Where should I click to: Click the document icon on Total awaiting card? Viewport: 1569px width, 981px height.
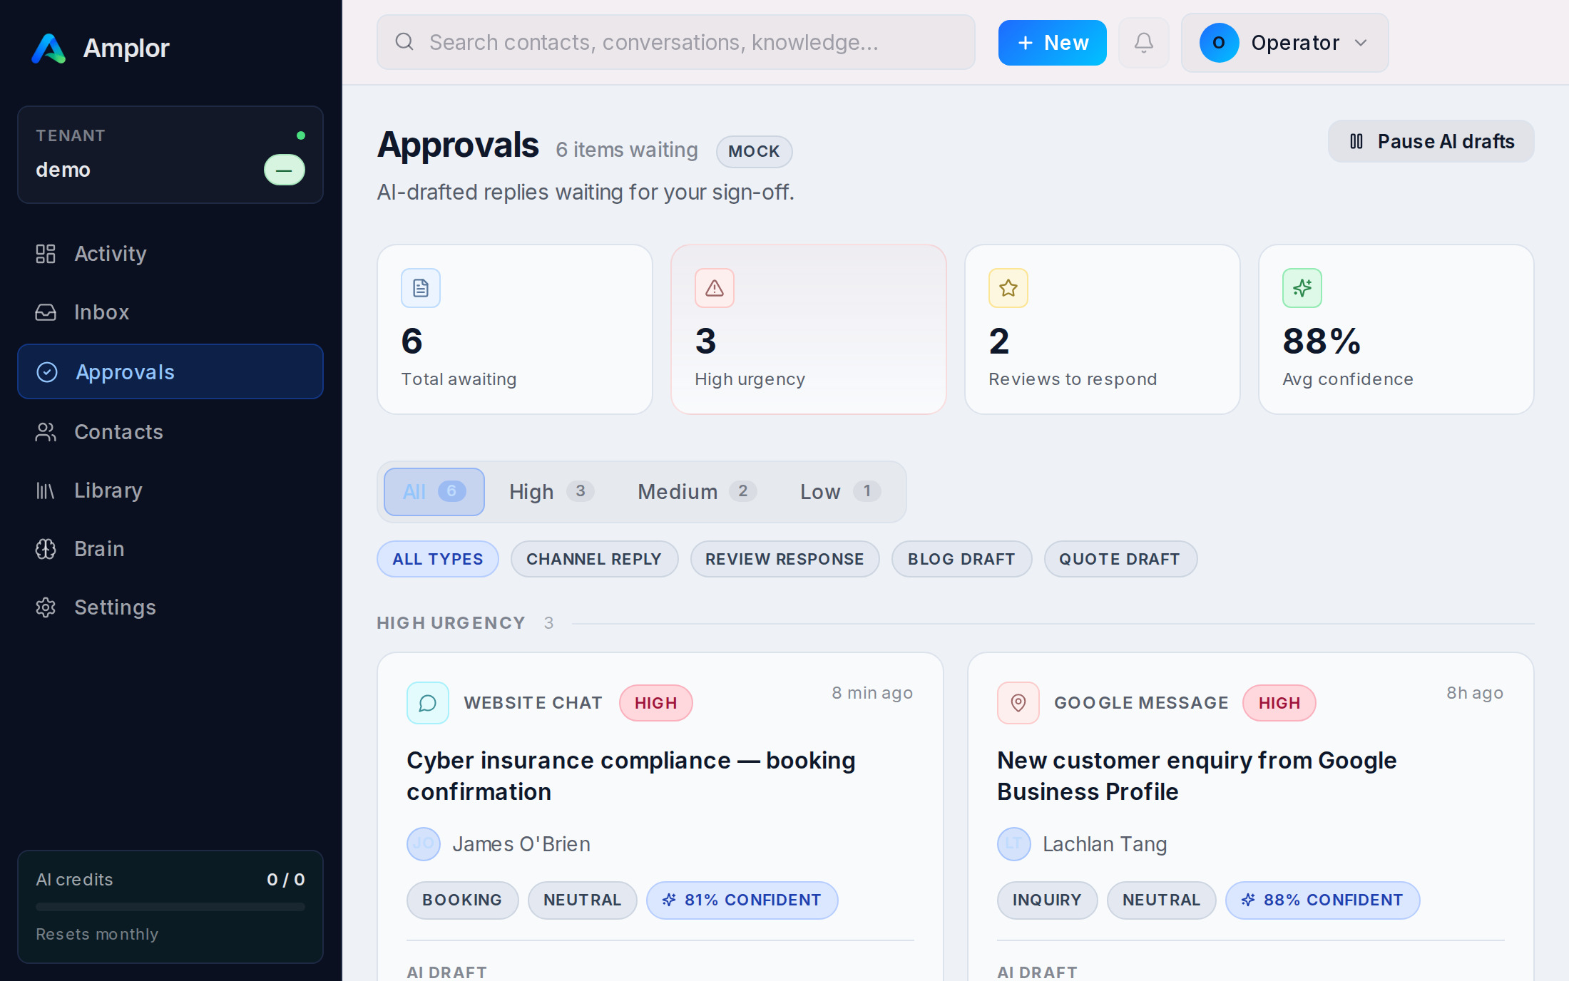(421, 288)
